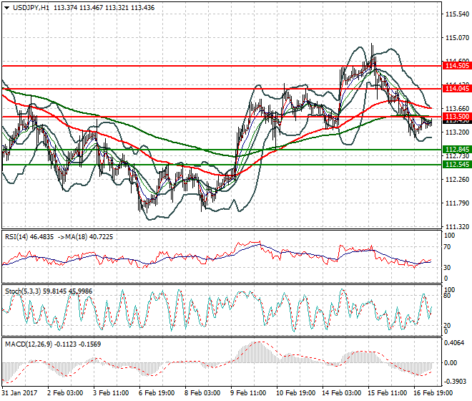This screenshot has height=401, width=472.
Task: Click the RSI scale value 70
Action: [447, 247]
